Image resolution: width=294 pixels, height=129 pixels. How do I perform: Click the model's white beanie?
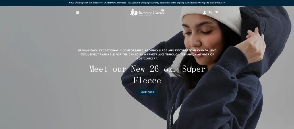211,18
